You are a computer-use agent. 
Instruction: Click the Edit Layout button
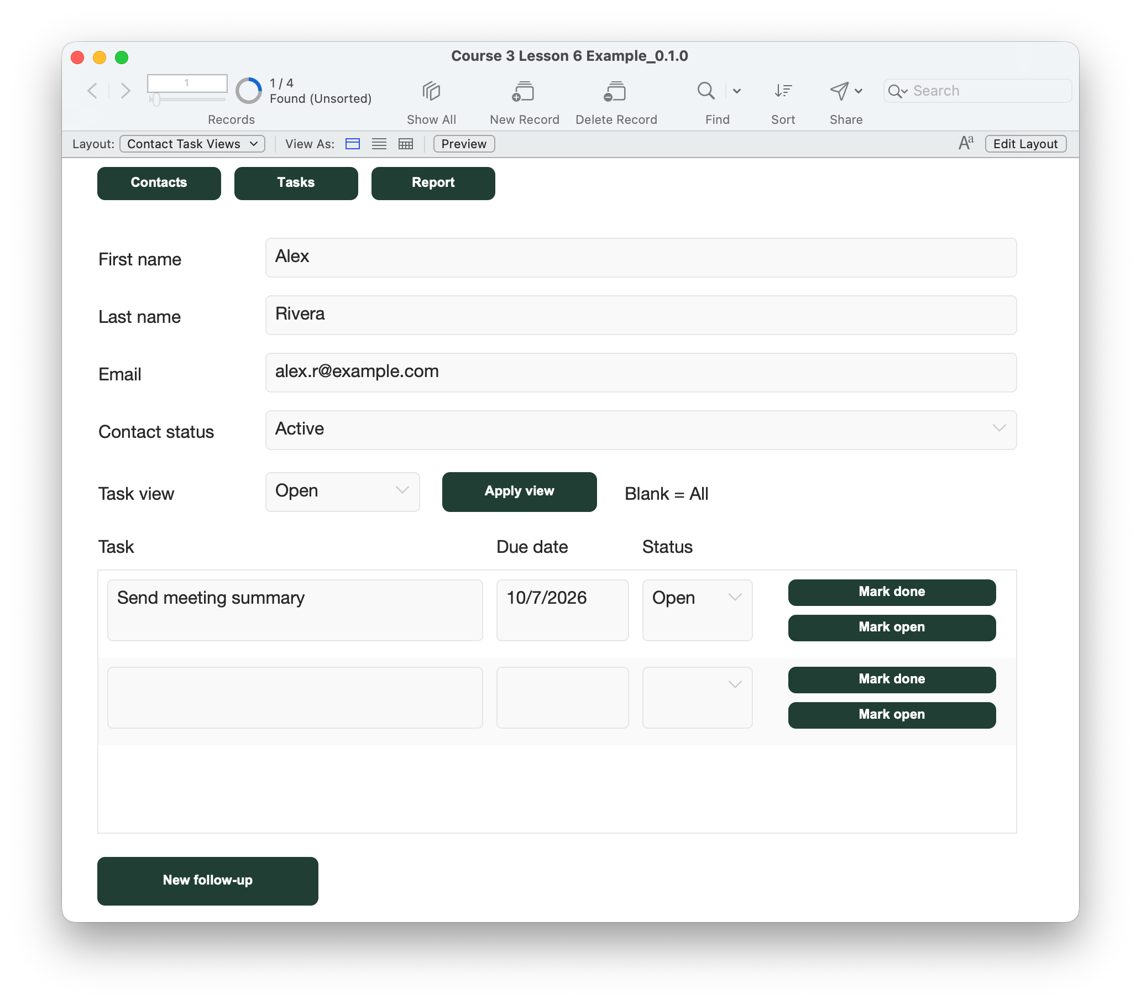click(x=1025, y=144)
